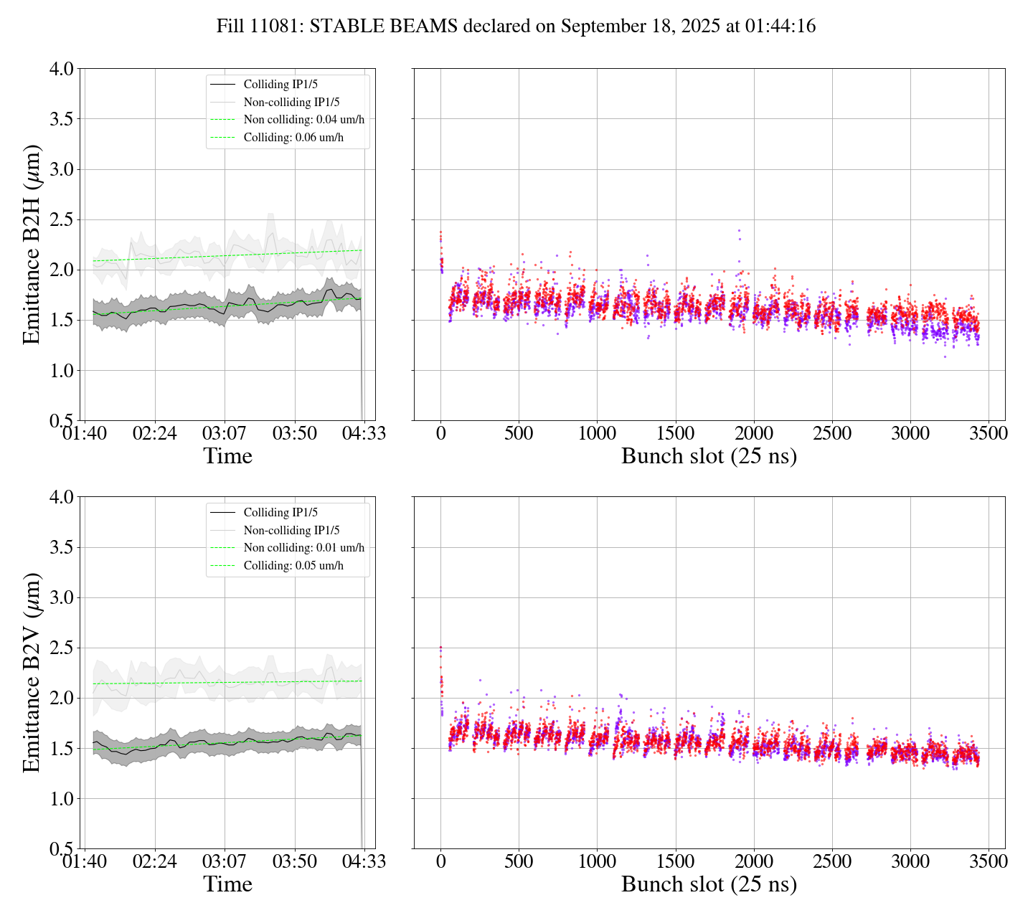The height and width of the screenshot is (918, 1033).
Task: Select 'Non-colliding IP1/5' legend entry in B2V plot
Action: click(x=291, y=531)
